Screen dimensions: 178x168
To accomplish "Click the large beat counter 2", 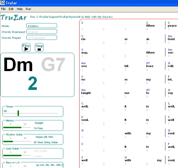I will click(32, 83).
